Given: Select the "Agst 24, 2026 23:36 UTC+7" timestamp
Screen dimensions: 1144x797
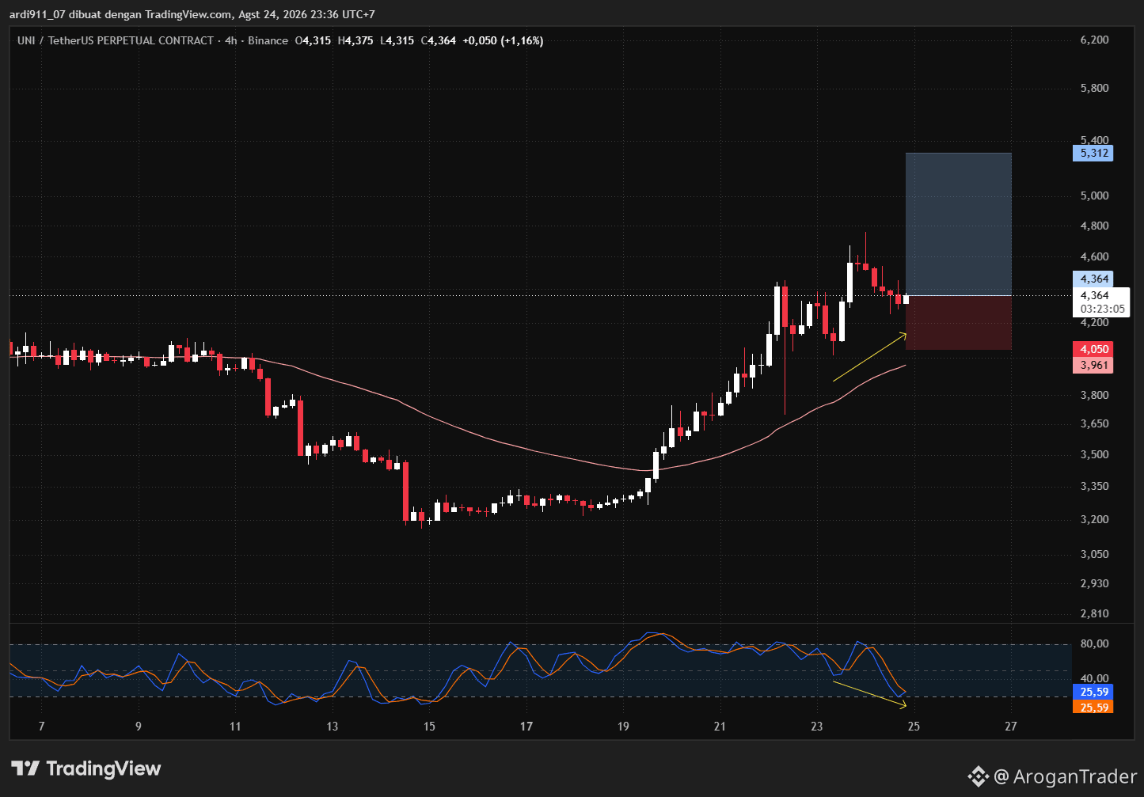Looking at the screenshot, I should coord(306,14).
